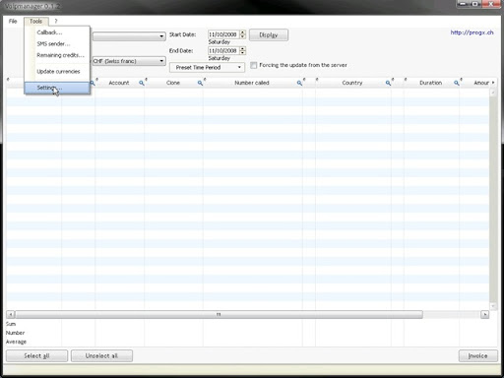Click the search icon beside Country column
This screenshot has width=504, height=378.
pyautogui.click(x=388, y=83)
